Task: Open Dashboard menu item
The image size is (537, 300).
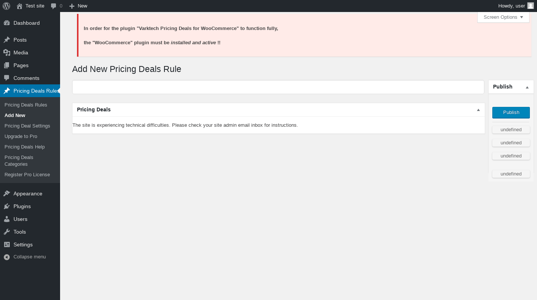Action: [26, 23]
